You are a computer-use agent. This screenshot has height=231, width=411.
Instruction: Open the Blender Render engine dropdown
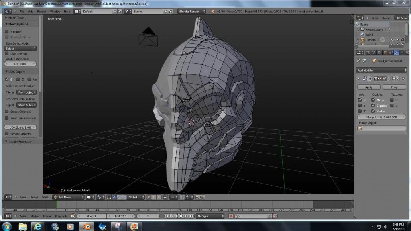click(191, 11)
